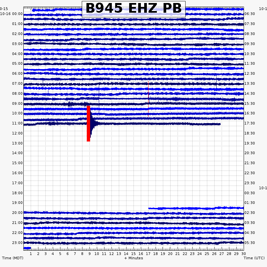Click the "22:00" MDT time label

click(17, 233)
